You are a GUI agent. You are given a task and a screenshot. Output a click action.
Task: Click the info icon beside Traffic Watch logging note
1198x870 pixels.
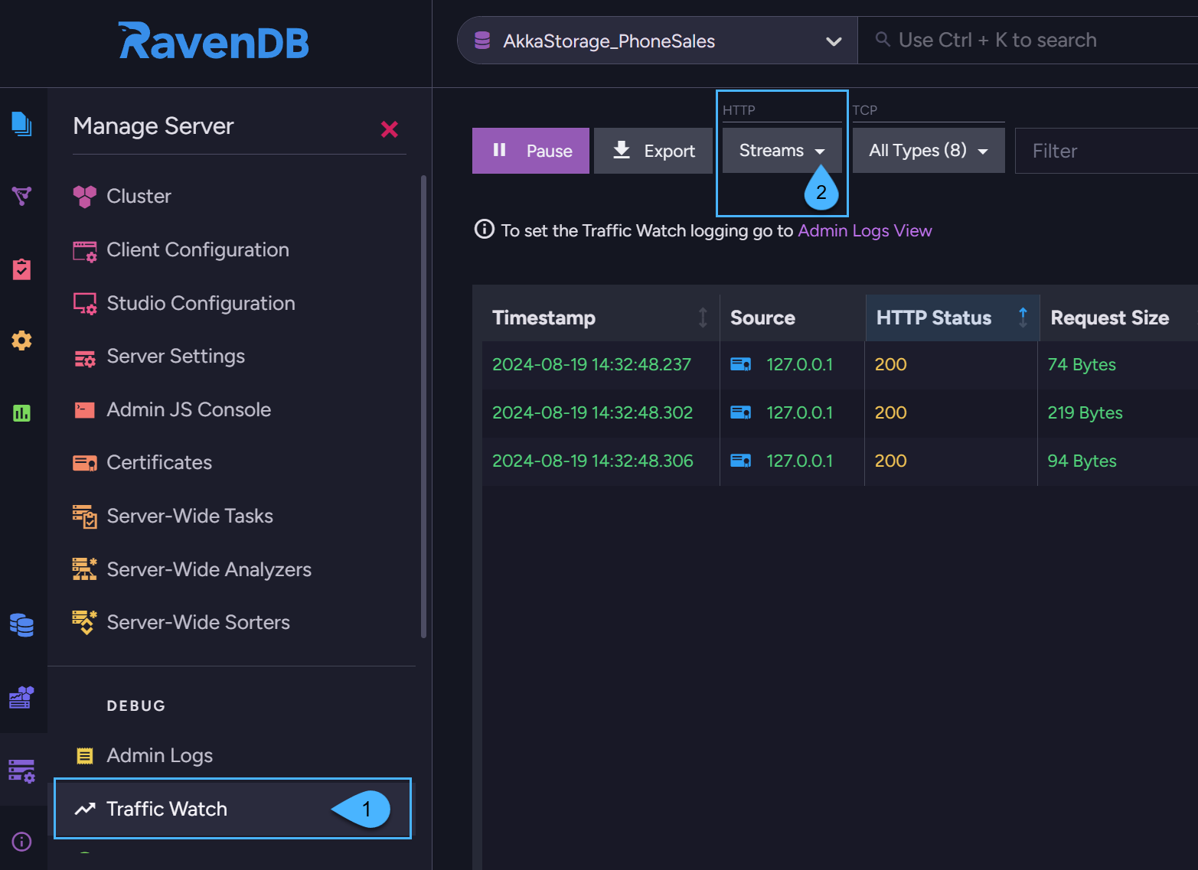pos(485,229)
